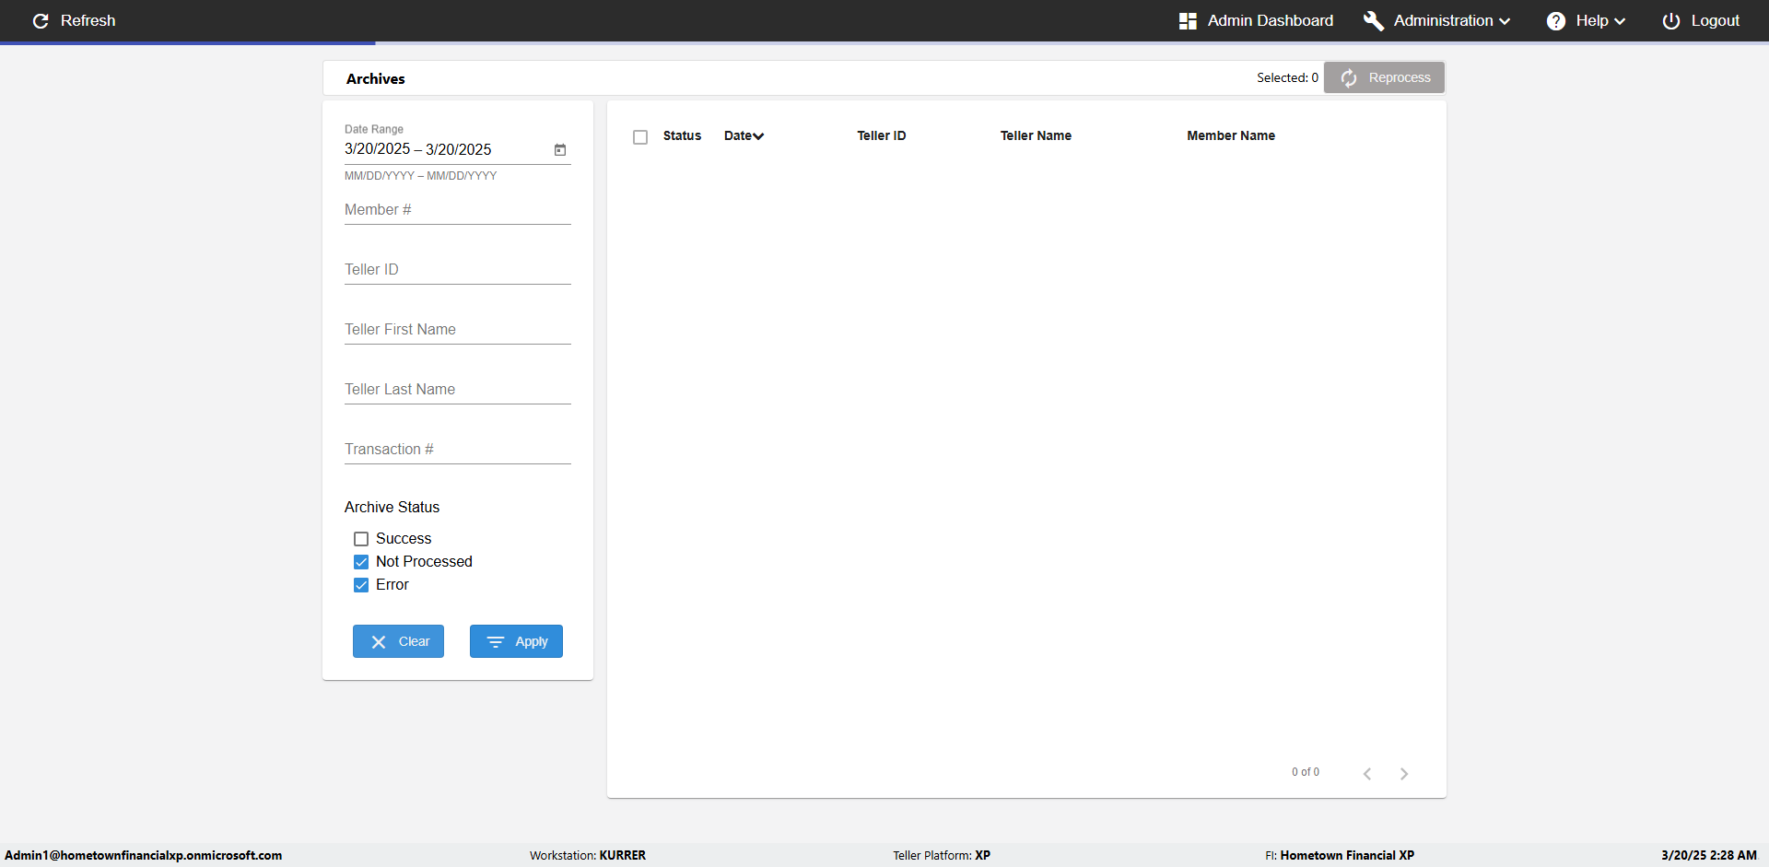The height and width of the screenshot is (867, 1769).
Task: Toggle Date column sort arrow
Action: point(758,136)
